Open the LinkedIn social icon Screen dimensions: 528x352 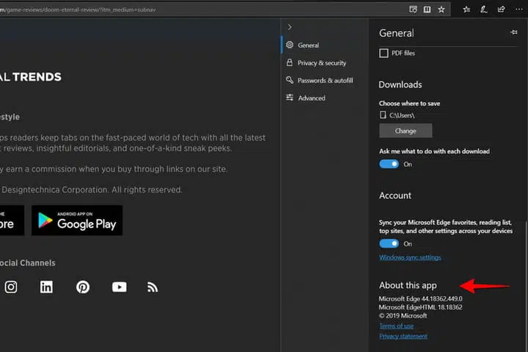(x=46, y=287)
